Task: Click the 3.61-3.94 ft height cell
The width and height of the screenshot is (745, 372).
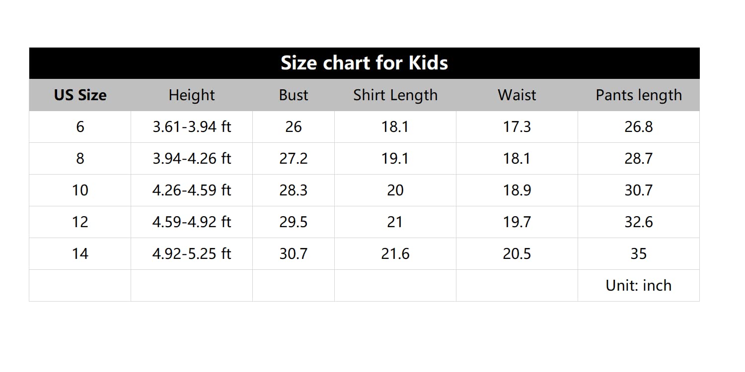Action: pyautogui.click(x=192, y=127)
